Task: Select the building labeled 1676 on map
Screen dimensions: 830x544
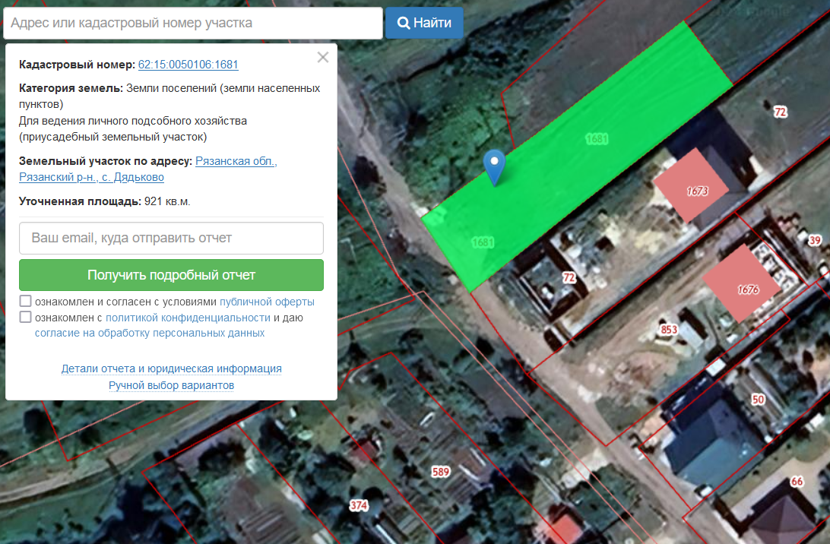Action: [x=741, y=283]
